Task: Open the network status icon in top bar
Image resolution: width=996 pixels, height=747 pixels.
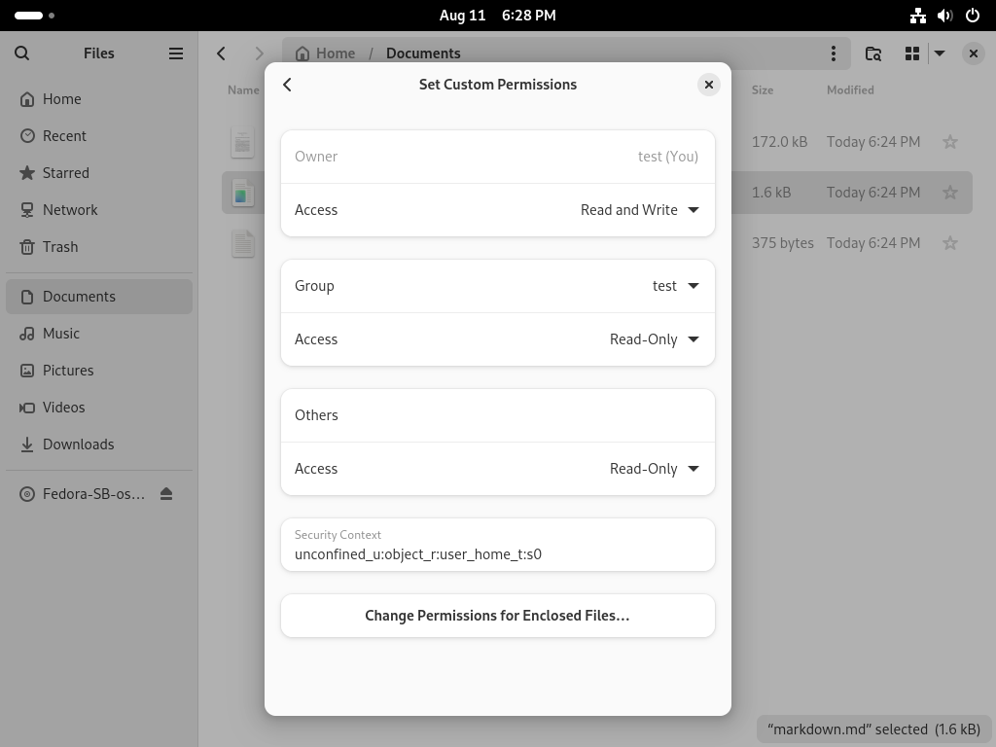Action: [918, 16]
